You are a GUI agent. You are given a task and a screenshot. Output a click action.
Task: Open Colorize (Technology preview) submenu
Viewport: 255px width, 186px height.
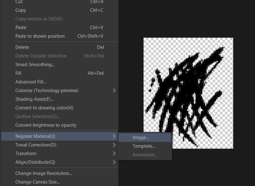click(x=59, y=90)
